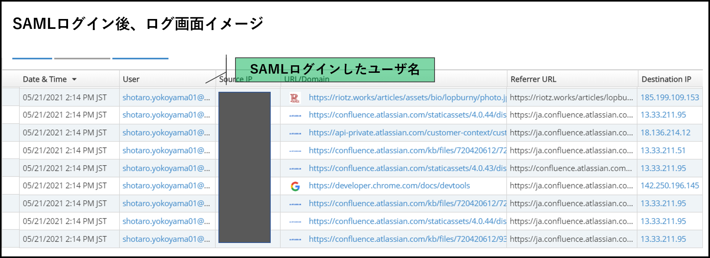The image size is (710, 258).
Task: Click shotaro.yokoyama01 user in staticassets/4.0.43 row
Action: [166, 168]
